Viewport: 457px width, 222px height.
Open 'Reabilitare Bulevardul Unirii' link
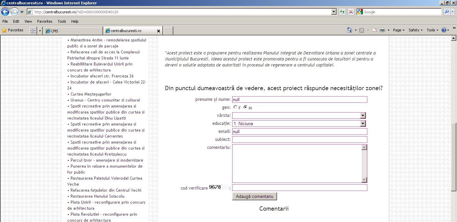click(x=100, y=67)
